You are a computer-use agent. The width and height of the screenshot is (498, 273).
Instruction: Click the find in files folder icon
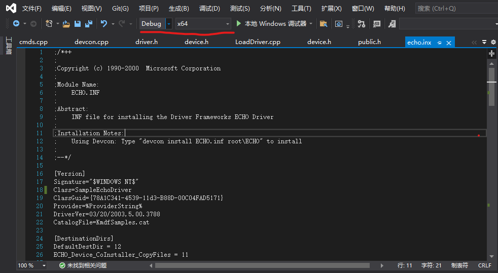tap(324, 24)
